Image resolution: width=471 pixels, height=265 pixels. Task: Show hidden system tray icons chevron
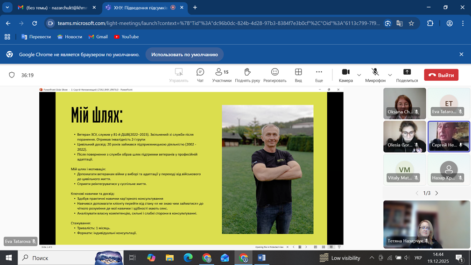(372, 258)
